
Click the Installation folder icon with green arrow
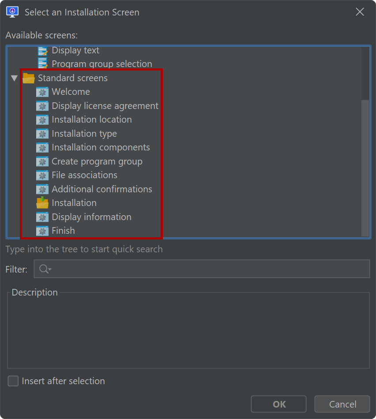[42, 203]
